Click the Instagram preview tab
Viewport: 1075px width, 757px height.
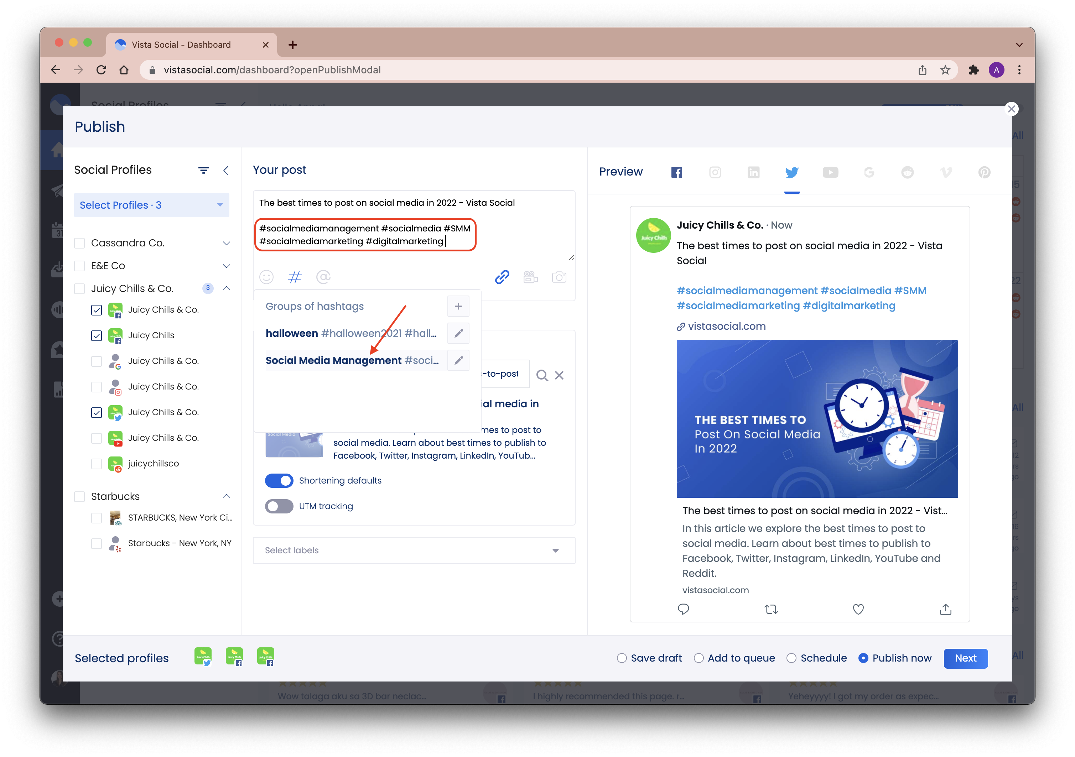click(714, 173)
